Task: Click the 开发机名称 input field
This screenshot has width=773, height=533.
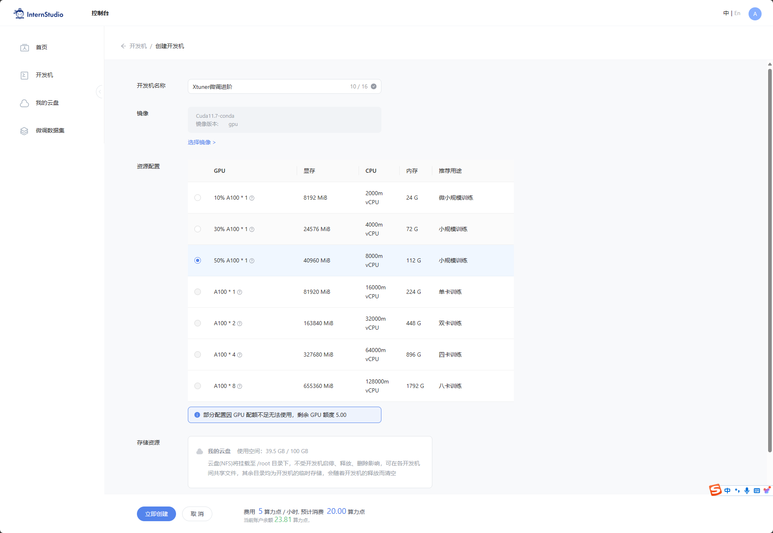Action: pos(284,86)
